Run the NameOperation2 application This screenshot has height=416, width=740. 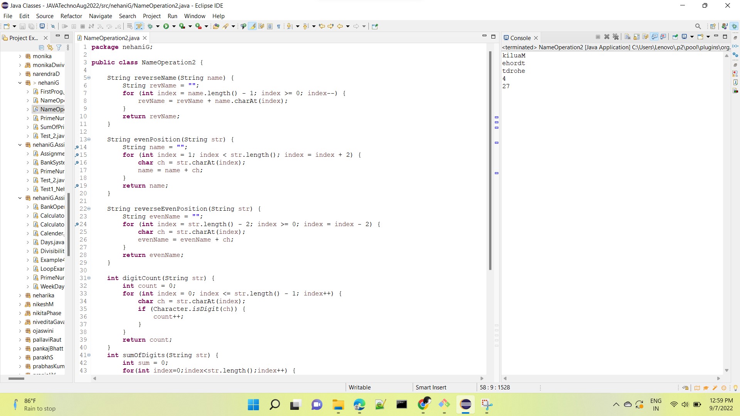click(x=166, y=26)
